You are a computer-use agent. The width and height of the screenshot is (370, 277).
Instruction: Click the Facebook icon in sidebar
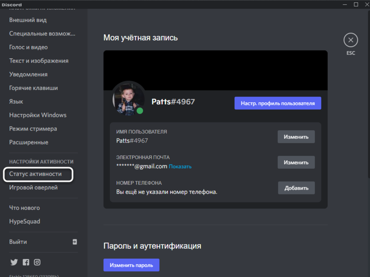pos(26,262)
